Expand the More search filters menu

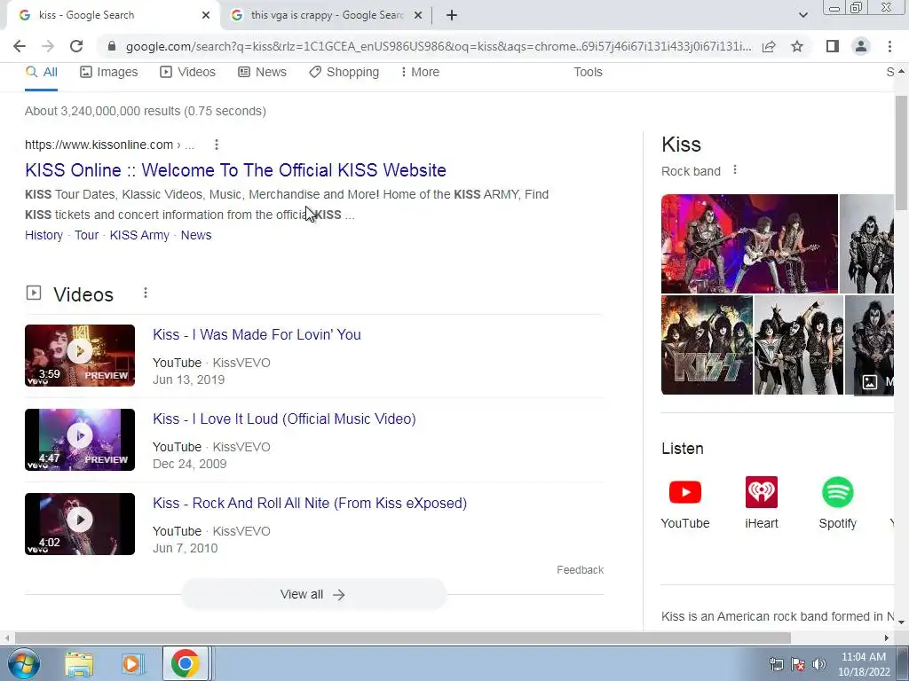point(420,73)
